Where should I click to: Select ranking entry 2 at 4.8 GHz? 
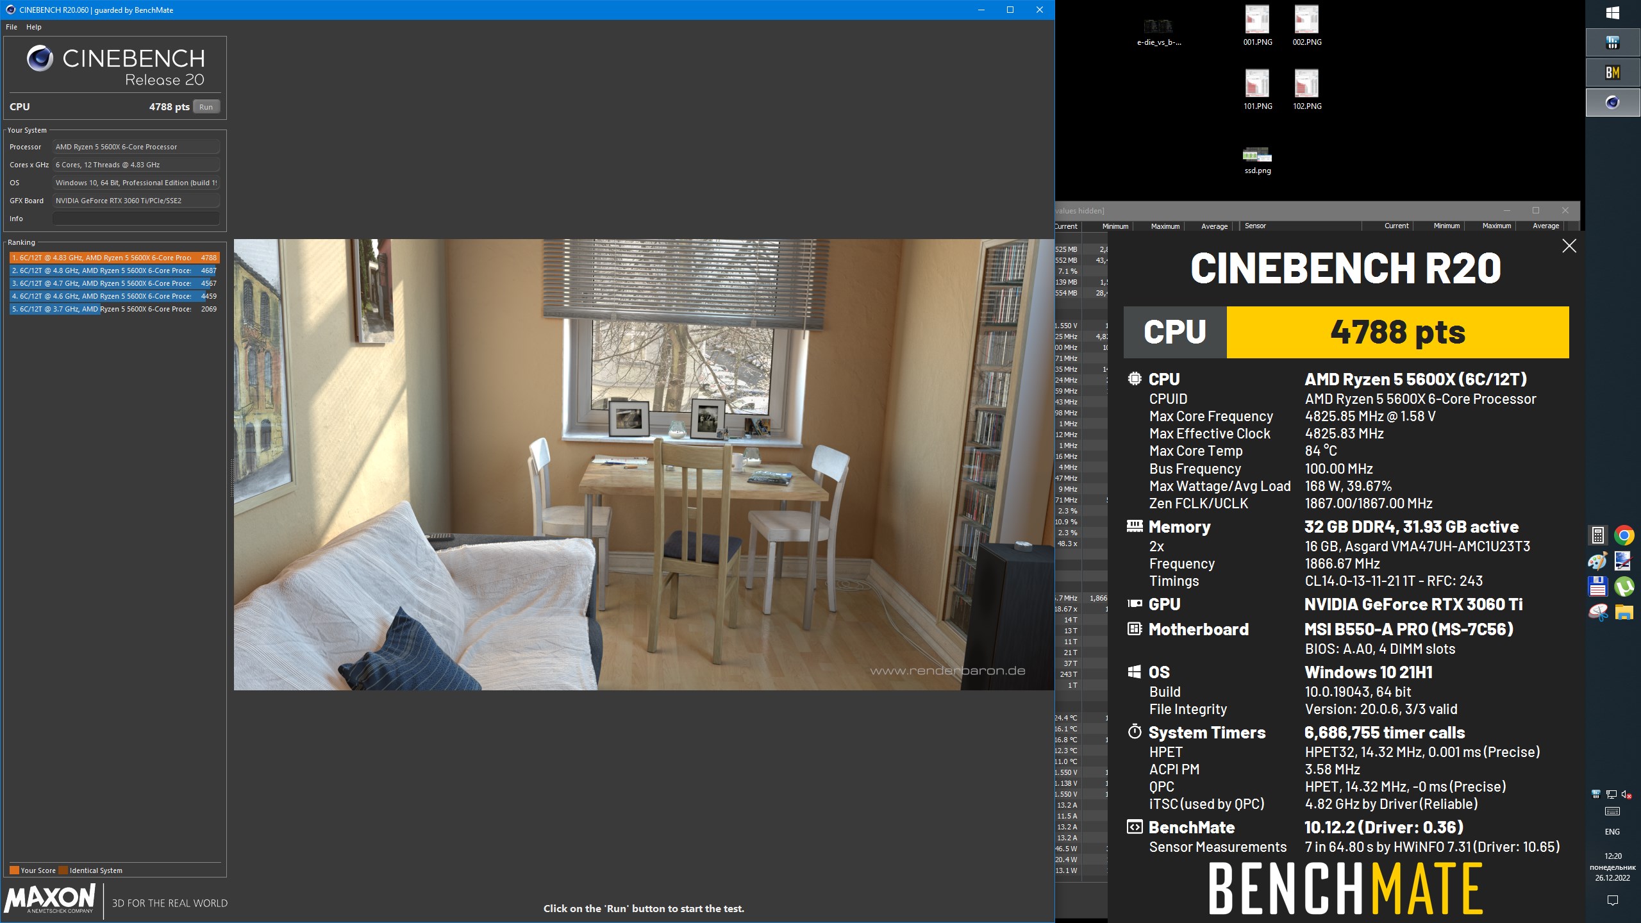(115, 270)
